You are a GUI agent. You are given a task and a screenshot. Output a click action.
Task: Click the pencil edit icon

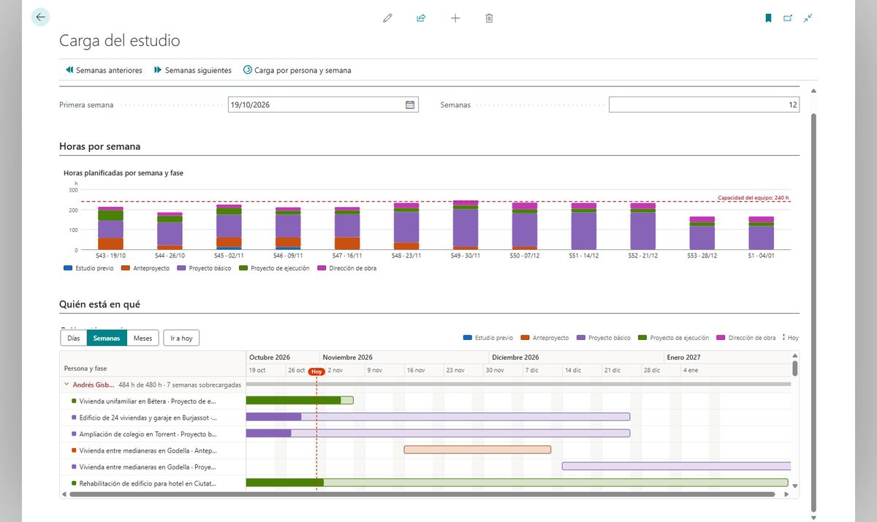pyautogui.click(x=387, y=18)
